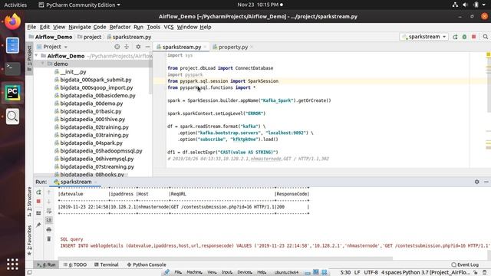Viewport: 491px width, 276px height.
Task: Locate the current file in the Project tree
Action: [117, 47]
